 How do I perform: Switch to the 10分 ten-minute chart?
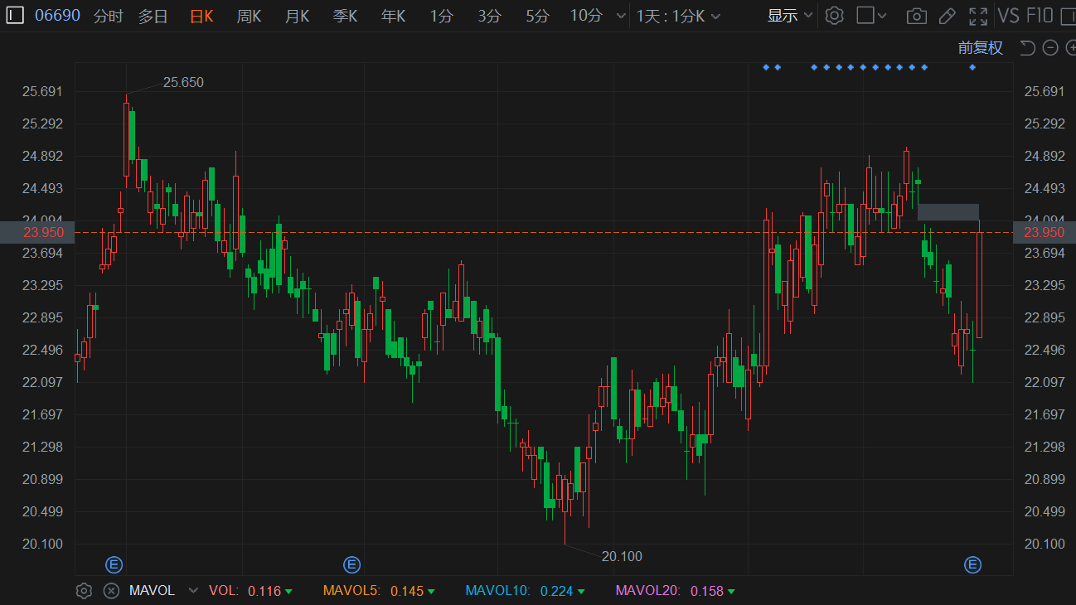click(x=586, y=16)
